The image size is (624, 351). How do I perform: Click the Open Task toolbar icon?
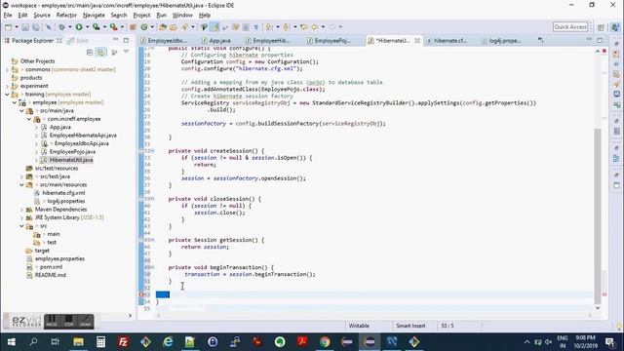tap(174, 27)
